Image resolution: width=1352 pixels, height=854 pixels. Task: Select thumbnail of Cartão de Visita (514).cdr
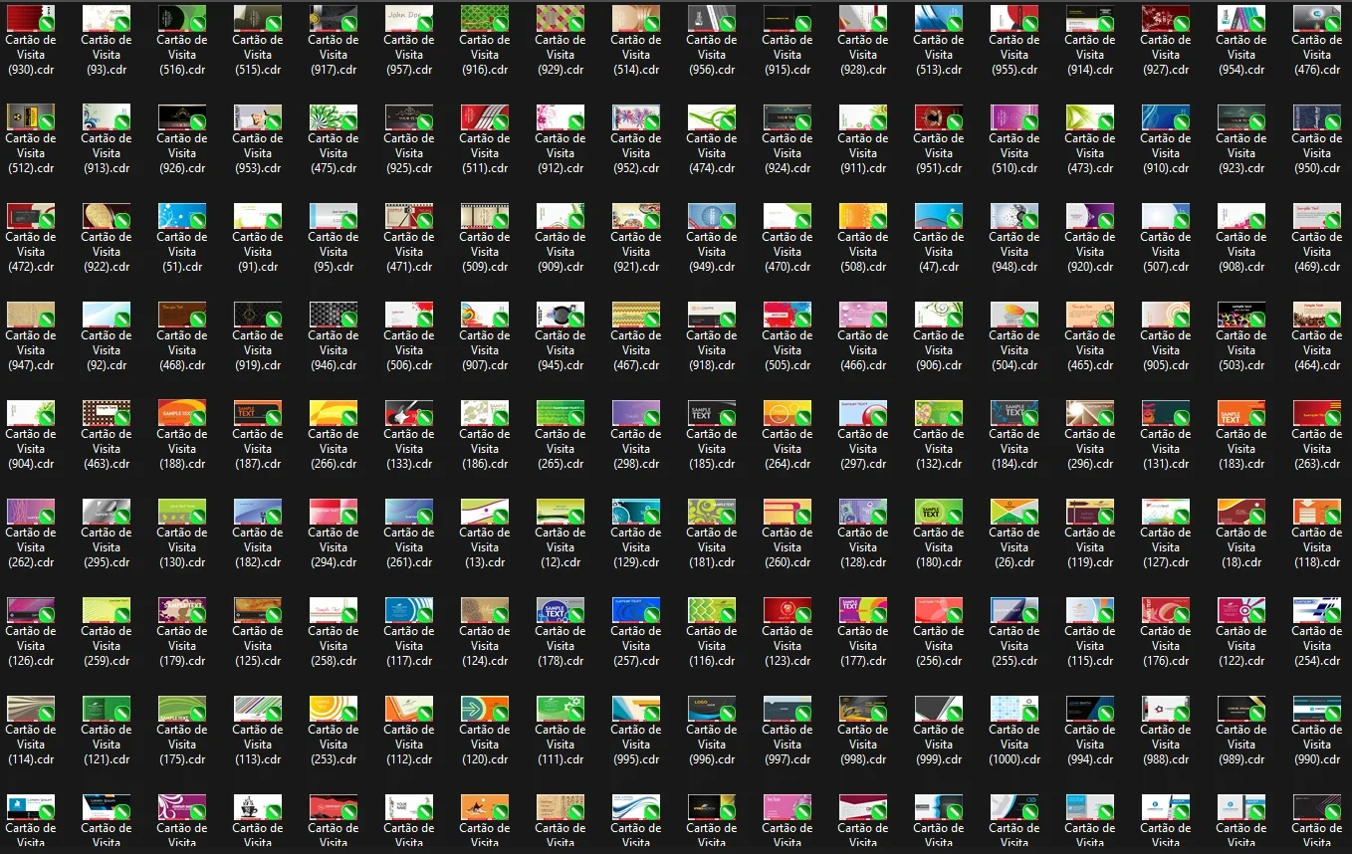[636, 18]
